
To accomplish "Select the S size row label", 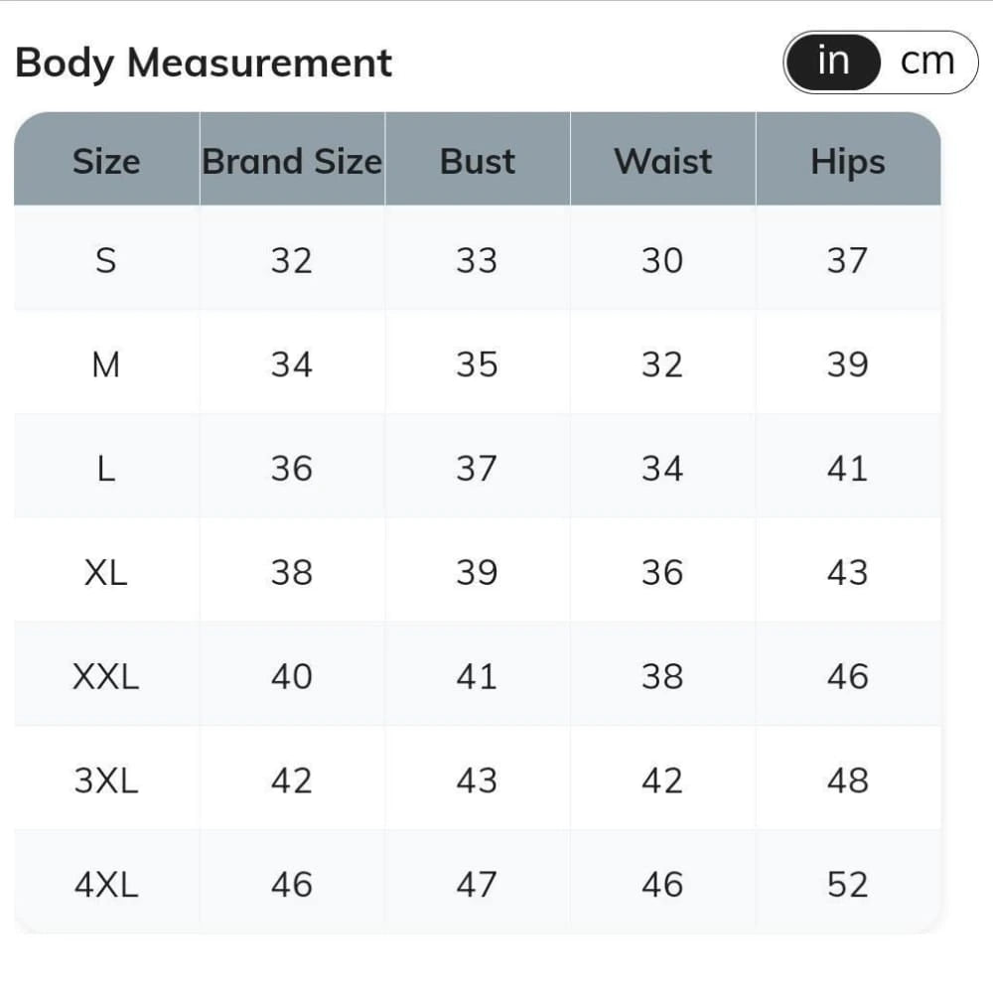I will click(x=106, y=260).
